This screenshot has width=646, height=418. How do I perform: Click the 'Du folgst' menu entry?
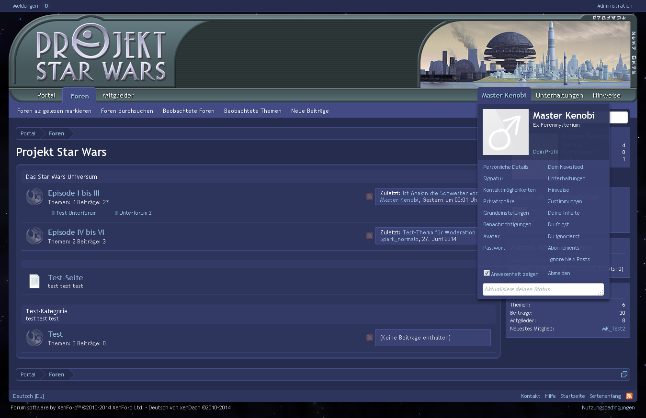(x=558, y=224)
